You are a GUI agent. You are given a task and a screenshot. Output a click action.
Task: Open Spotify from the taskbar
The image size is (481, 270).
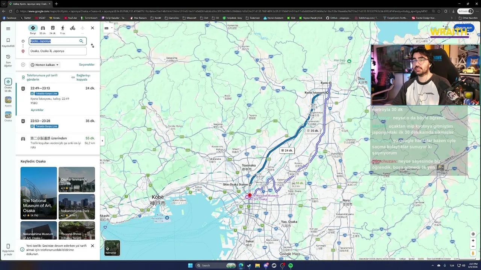click(x=290, y=265)
